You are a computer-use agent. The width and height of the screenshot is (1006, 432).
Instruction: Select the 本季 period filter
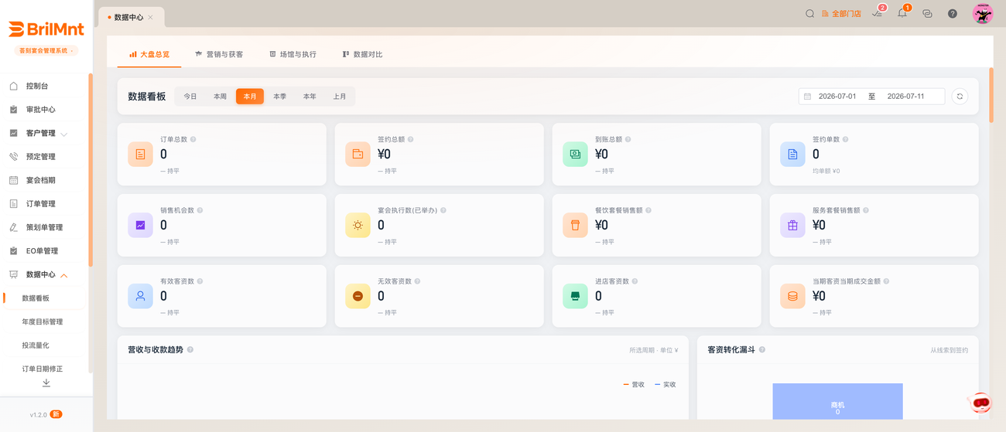coord(280,97)
